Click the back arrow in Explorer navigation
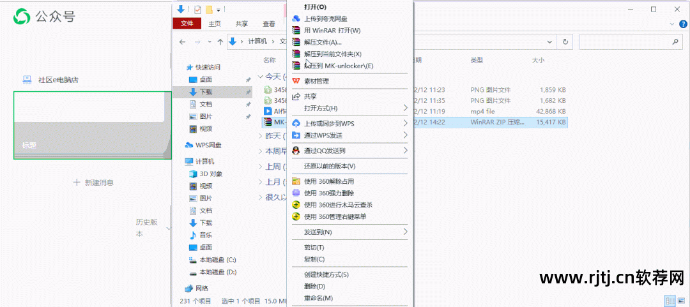The image size is (690, 307). coord(183,41)
